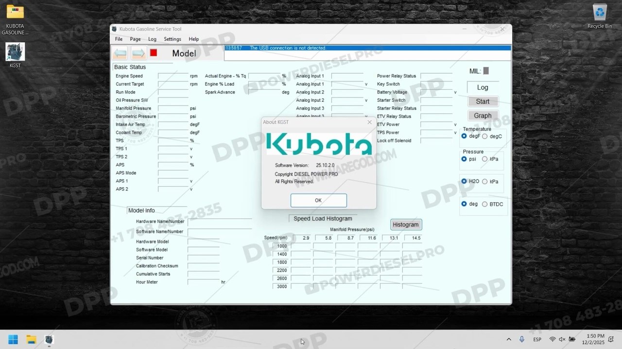Click the Software Version 25.10.2.0 text
622x349 pixels.
click(x=305, y=165)
